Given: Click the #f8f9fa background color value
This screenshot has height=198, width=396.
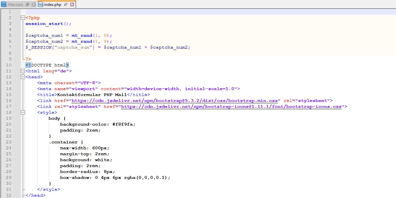Looking at the screenshot, I should pos(124,124).
